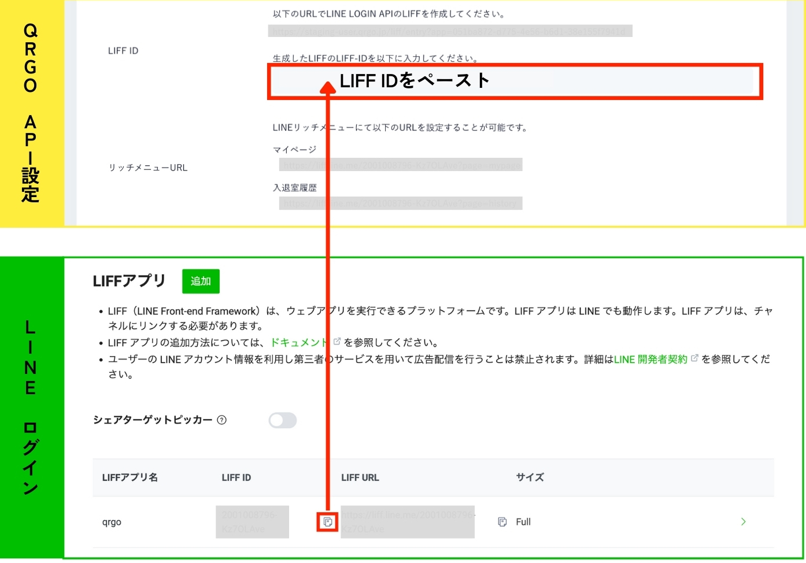806x563 pixels.
Task: Click the blurred LIFF creation URL at top
Action: tap(450, 31)
